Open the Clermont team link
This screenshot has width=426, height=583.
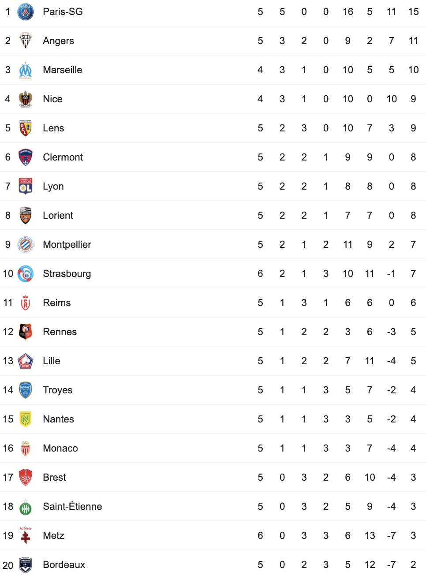(x=63, y=157)
